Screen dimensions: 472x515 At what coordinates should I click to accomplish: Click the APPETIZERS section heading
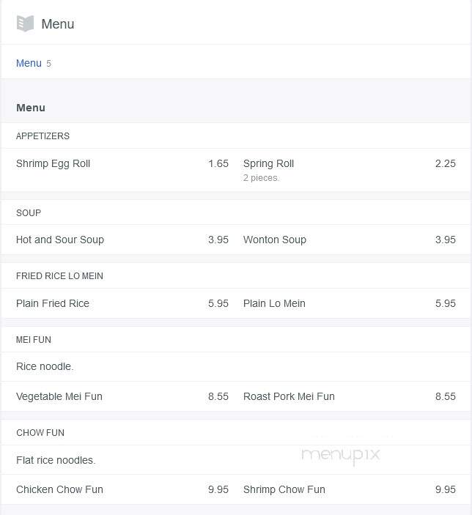click(x=43, y=136)
